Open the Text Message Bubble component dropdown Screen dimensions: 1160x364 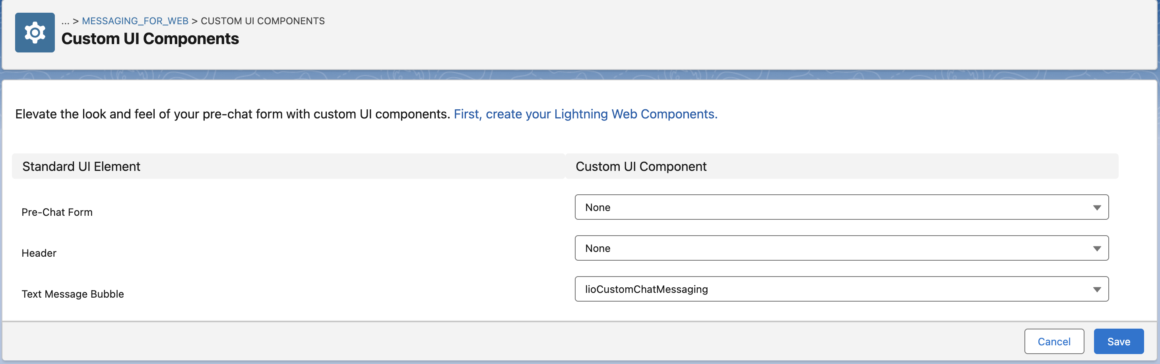(841, 289)
